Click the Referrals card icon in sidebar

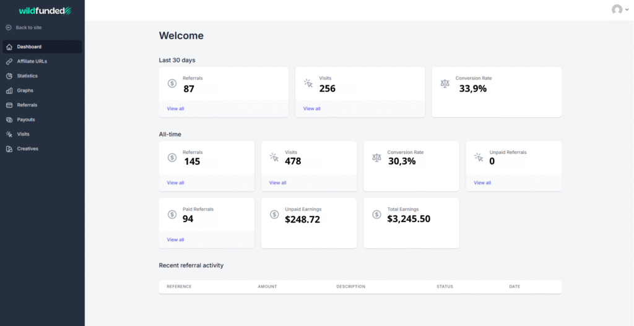click(x=9, y=105)
